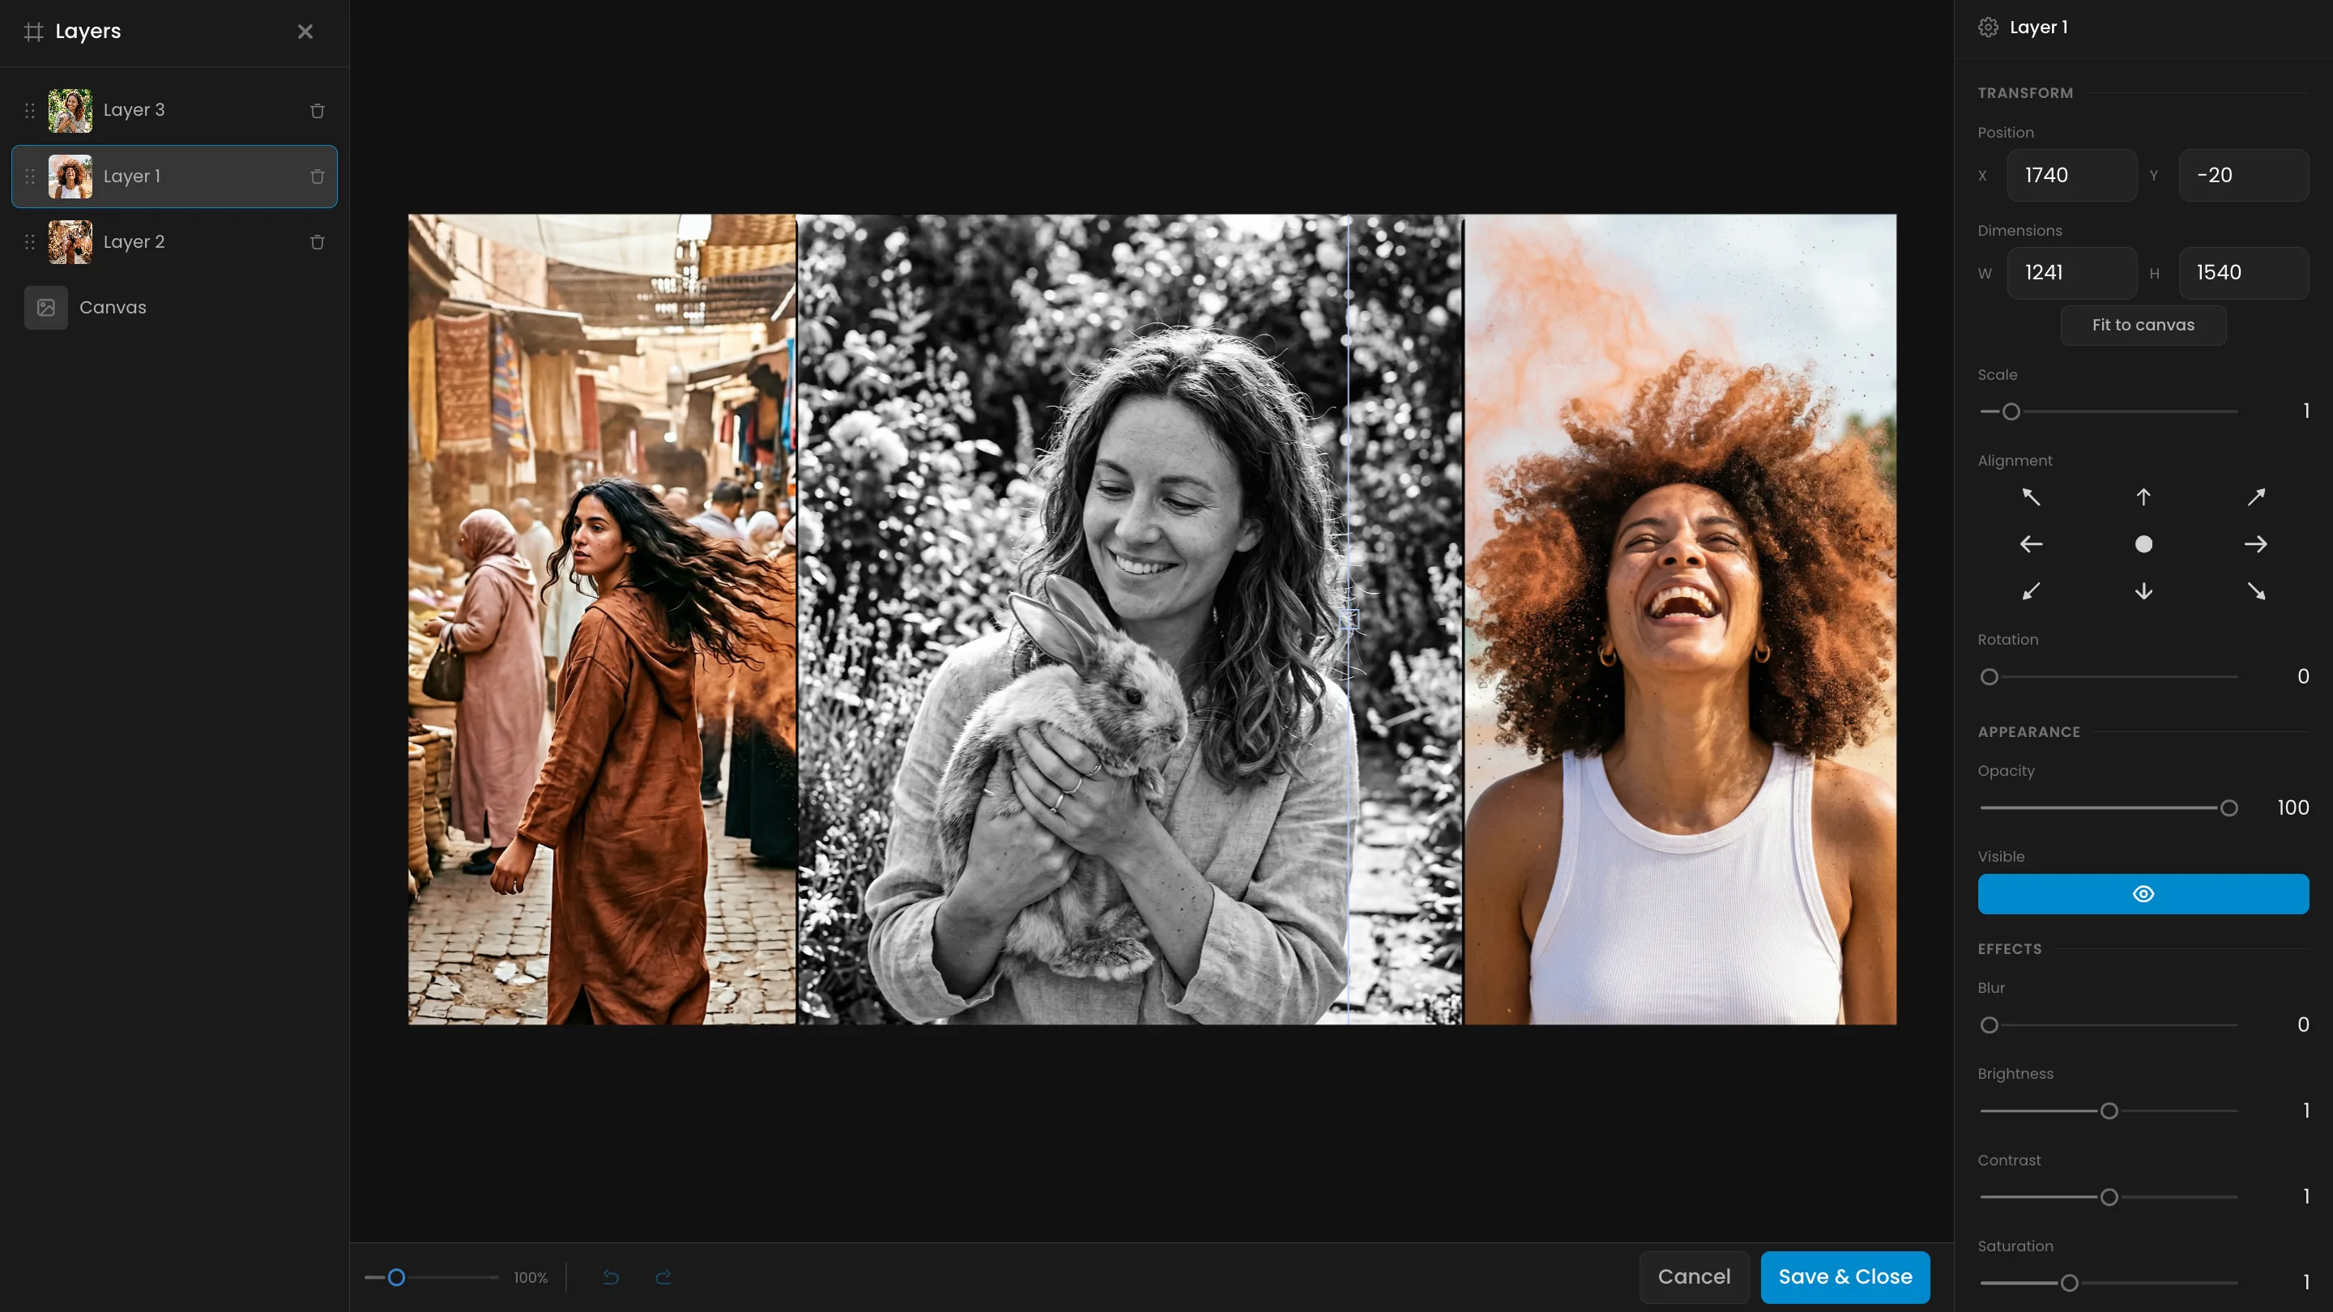Cancel the current edits
Screen dimensions: 2333x1312
pos(1694,1276)
